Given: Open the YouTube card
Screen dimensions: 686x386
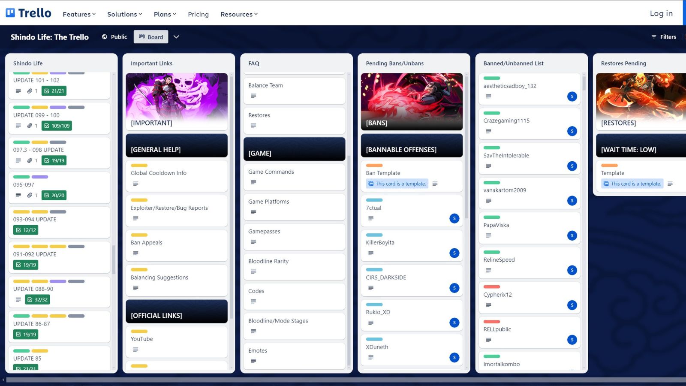Looking at the screenshot, I should click(x=177, y=342).
